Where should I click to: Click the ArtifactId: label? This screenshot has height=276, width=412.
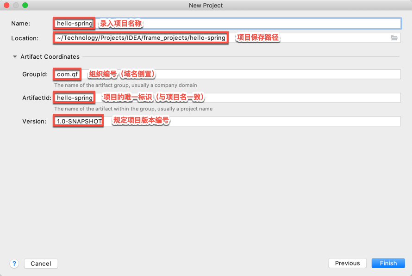click(x=37, y=98)
